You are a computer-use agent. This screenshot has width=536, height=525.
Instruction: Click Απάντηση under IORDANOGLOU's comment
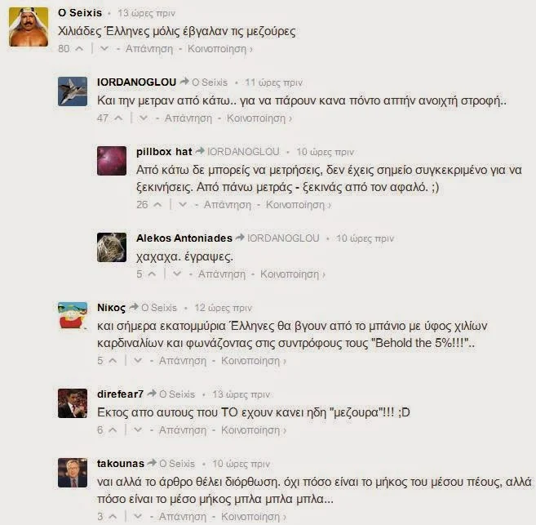[188, 118]
